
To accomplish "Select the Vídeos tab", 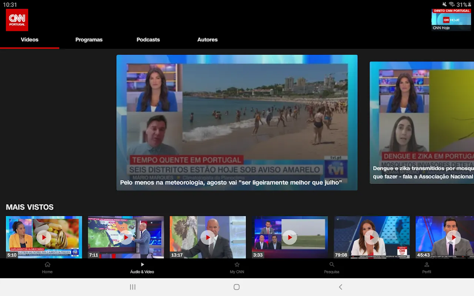I will point(30,40).
